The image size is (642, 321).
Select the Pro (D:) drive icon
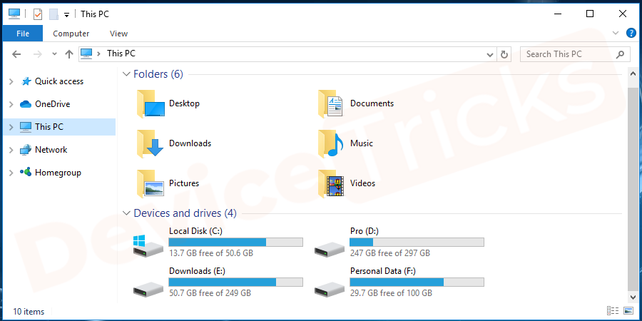click(x=330, y=249)
